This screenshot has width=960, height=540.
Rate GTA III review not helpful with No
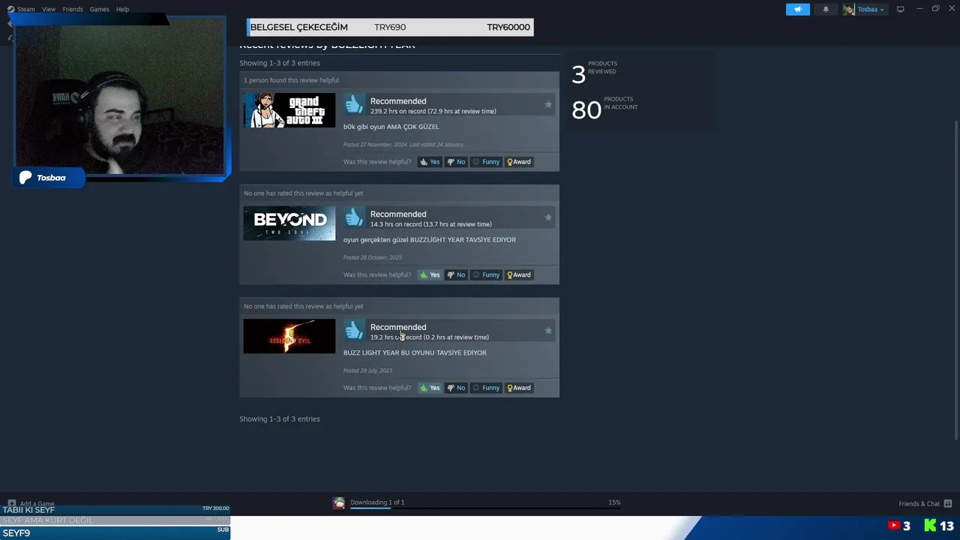tap(456, 162)
